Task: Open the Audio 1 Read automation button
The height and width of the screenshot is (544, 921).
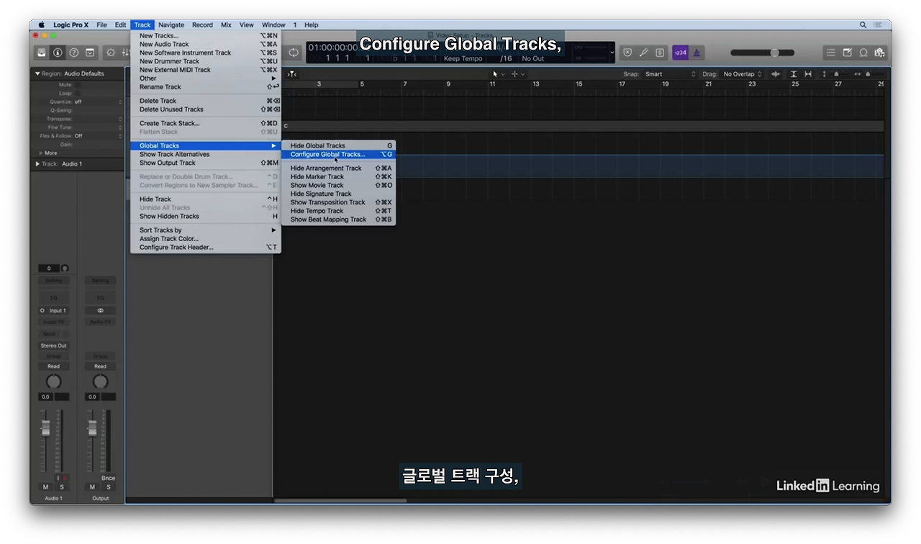Action: click(54, 366)
